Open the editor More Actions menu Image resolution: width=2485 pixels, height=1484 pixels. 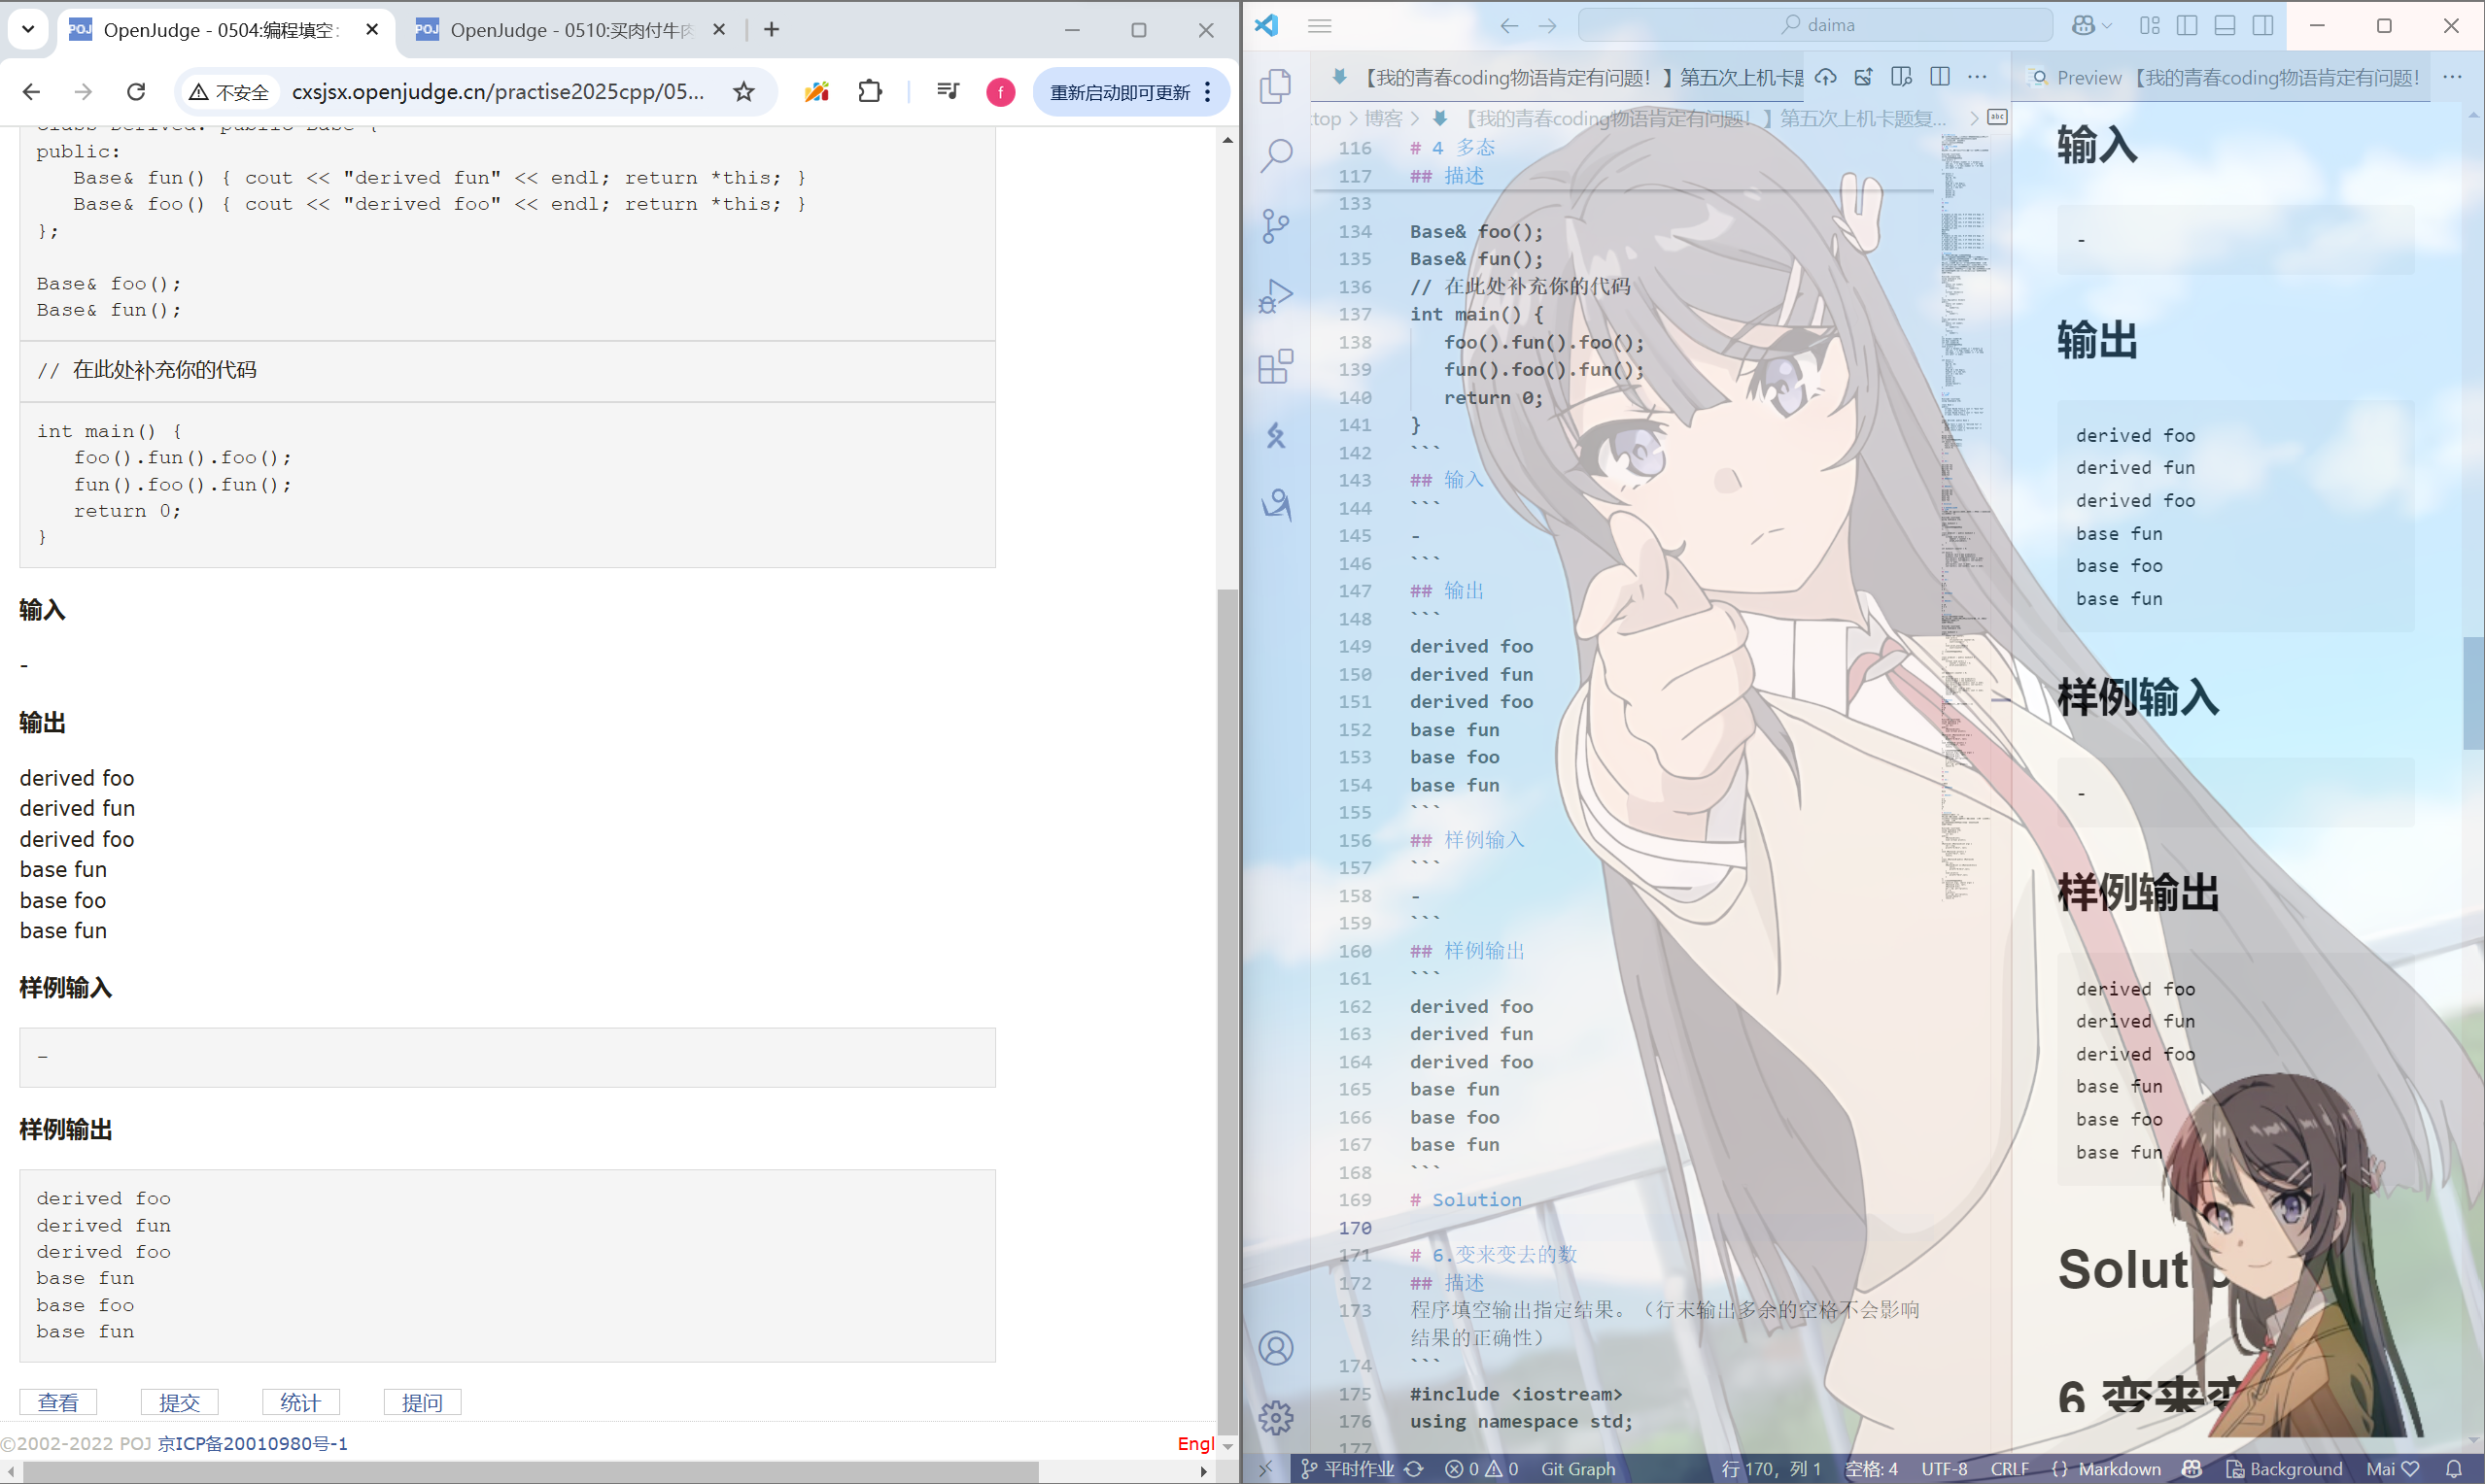1979,77
